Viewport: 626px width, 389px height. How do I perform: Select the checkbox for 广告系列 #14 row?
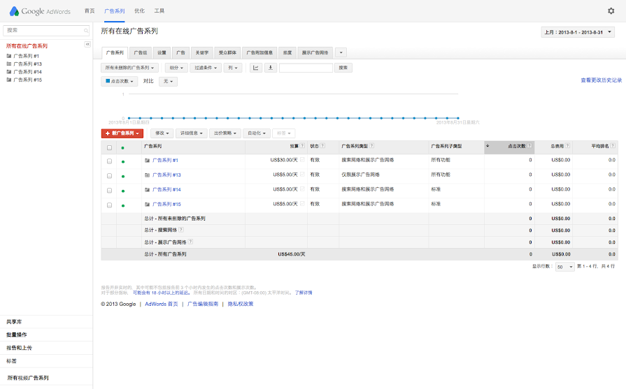[109, 190]
